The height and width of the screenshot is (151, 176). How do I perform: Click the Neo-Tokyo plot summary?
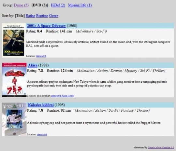(97, 84)
